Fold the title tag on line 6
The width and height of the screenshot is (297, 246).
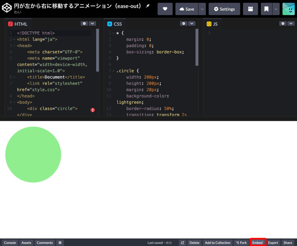[14, 77]
